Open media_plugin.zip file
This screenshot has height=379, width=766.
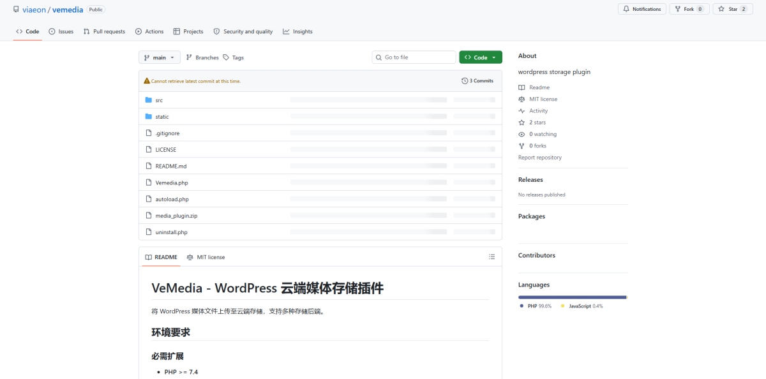[176, 216]
